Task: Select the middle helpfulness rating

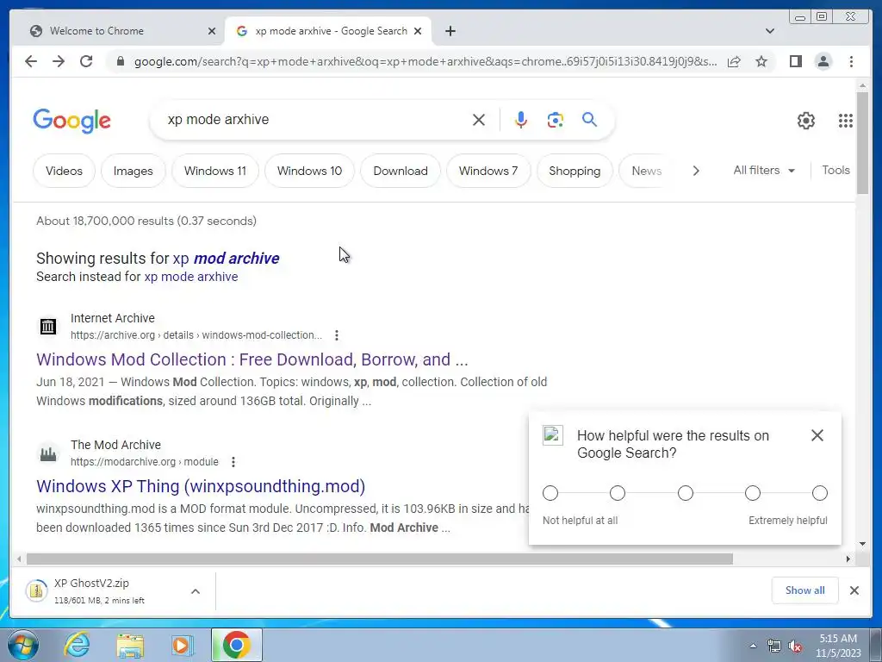Action: (x=685, y=493)
